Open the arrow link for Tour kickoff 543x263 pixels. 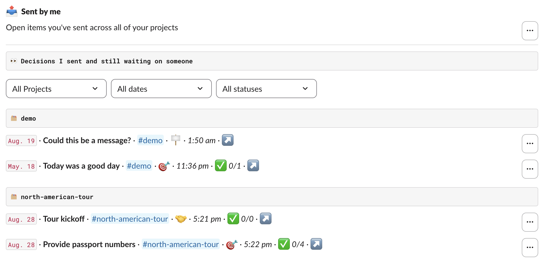[x=266, y=218]
